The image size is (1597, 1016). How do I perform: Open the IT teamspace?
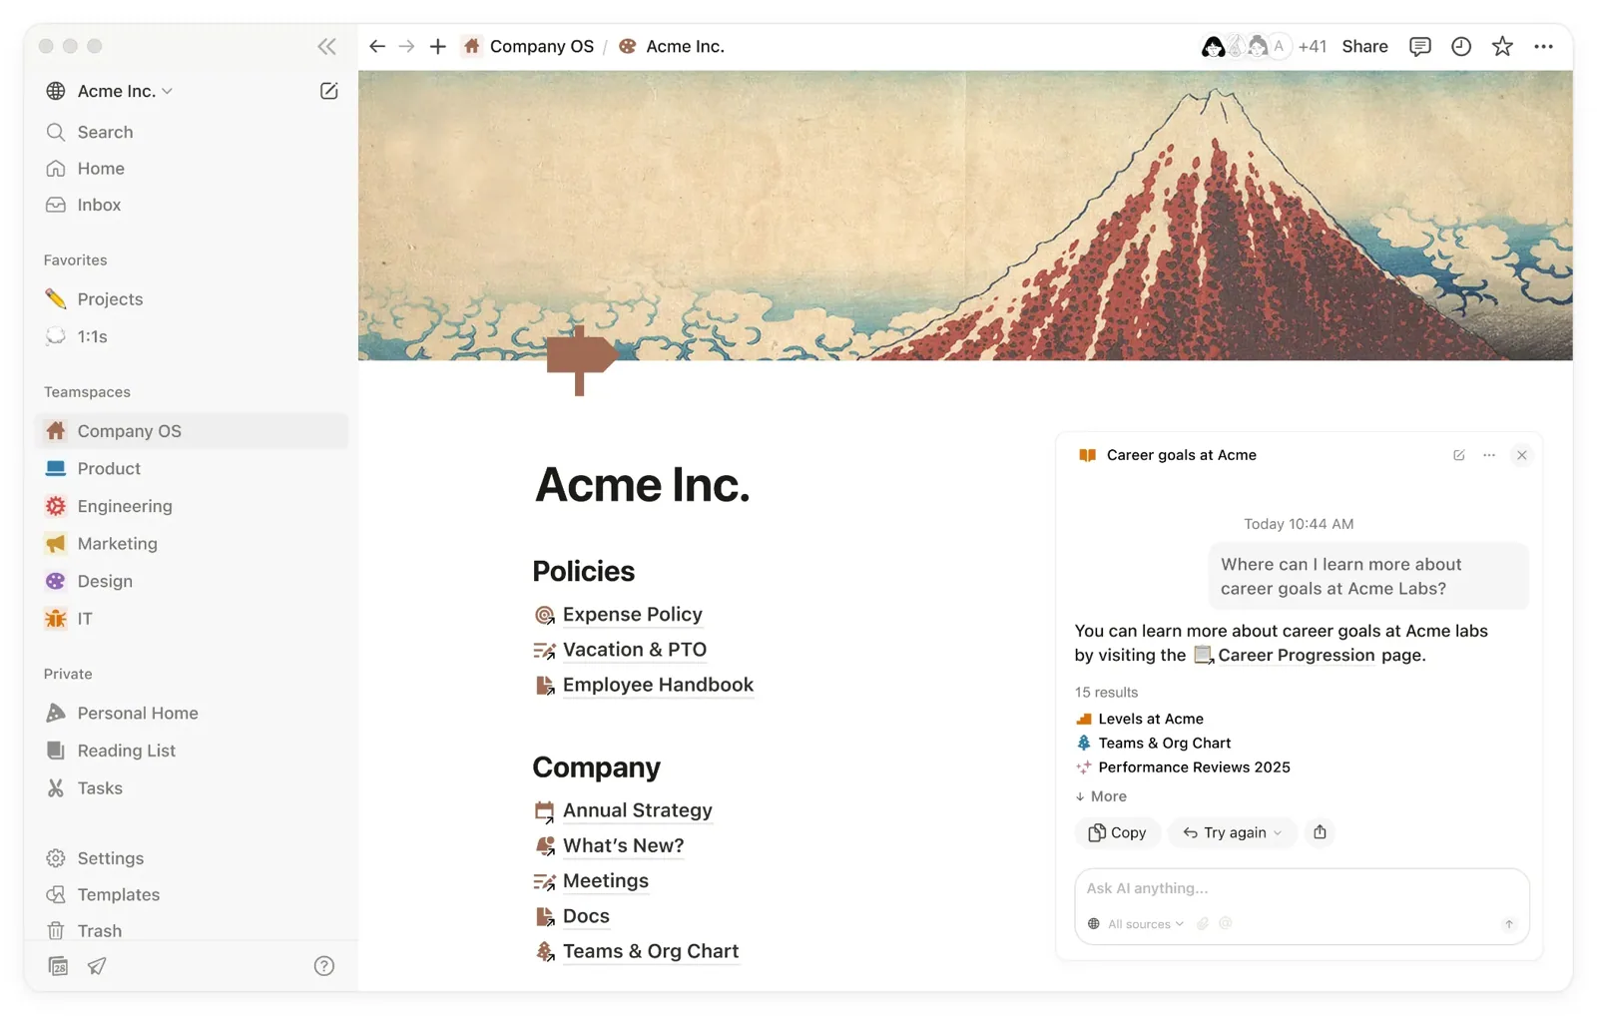point(192,619)
